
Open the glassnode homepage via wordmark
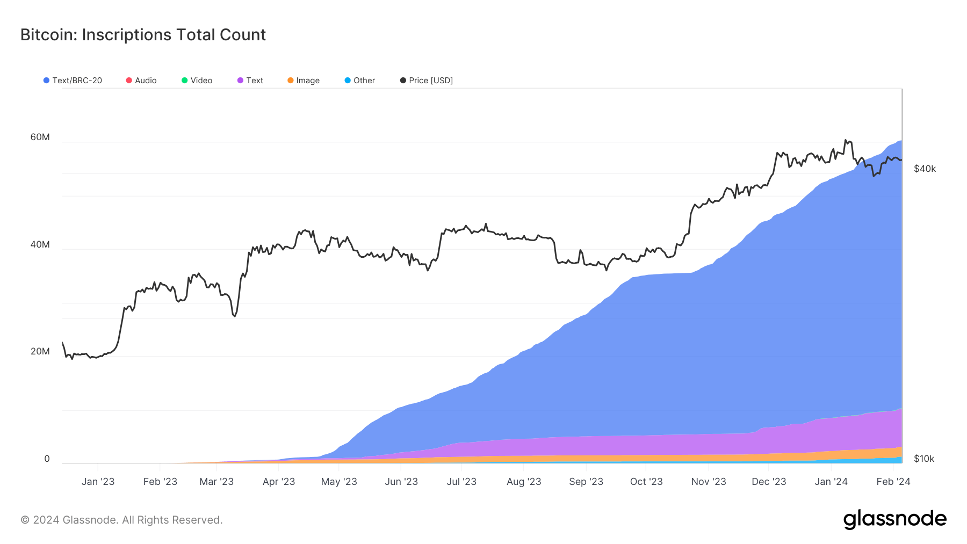[895, 519]
